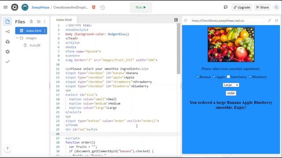Viewport: 282px width, 158px height.
Task: Open index.html file options dots
Action: (45, 31)
